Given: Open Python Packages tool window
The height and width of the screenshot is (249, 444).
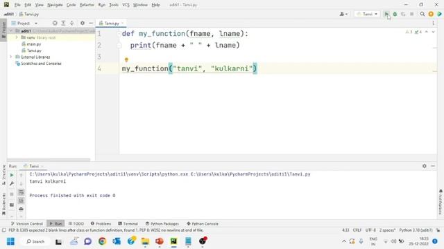Looking at the screenshot, I should [162, 223].
